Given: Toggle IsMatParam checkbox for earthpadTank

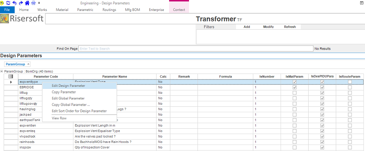Looking at the screenshot, I should click(x=294, y=120).
